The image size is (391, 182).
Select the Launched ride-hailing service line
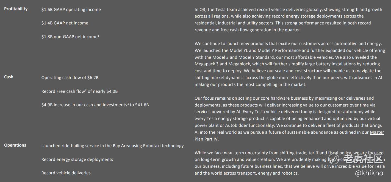[x=112, y=146]
